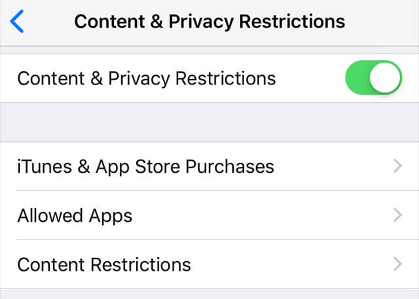Tap the blue back arrow
Screen dimensions: 419x299
pyautogui.click(x=17, y=22)
